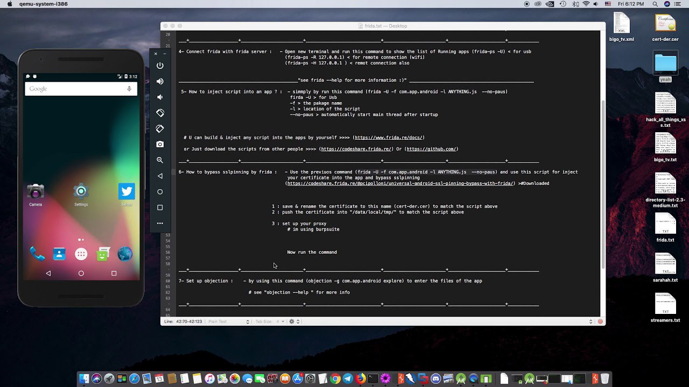This screenshot has width=689, height=387.
Task: Tap the Google search field on Android
Action: click(81, 89)
